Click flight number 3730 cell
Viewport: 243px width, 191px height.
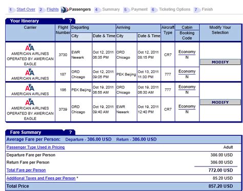coord(63,55)
